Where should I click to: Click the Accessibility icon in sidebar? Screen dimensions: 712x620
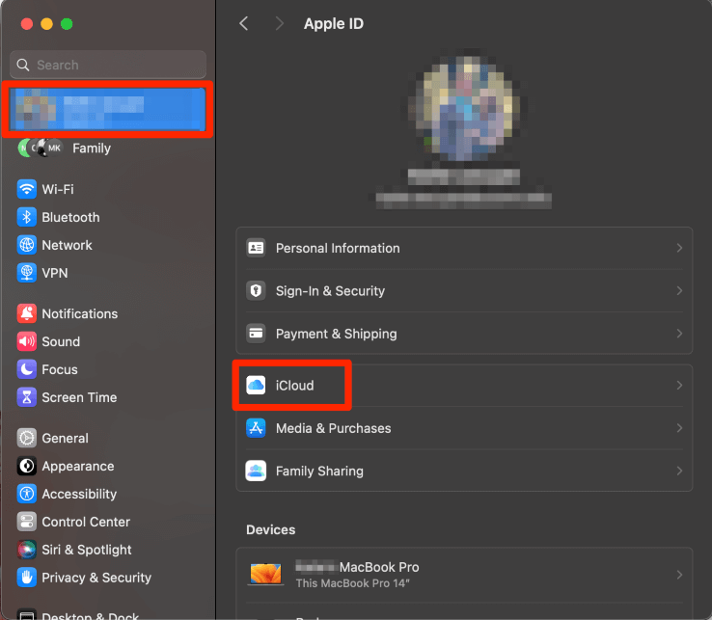[x=27, y=494]
